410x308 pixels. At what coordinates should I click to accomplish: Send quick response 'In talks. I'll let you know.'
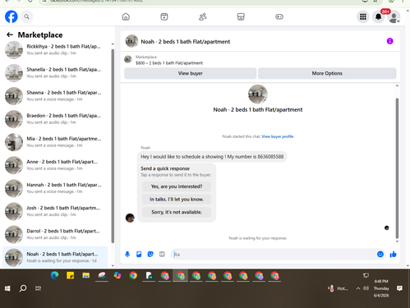point(177,200)
